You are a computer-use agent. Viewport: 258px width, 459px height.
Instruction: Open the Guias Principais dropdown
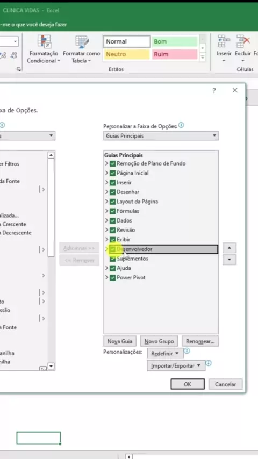pyautogui.click(x=161, y=136)
